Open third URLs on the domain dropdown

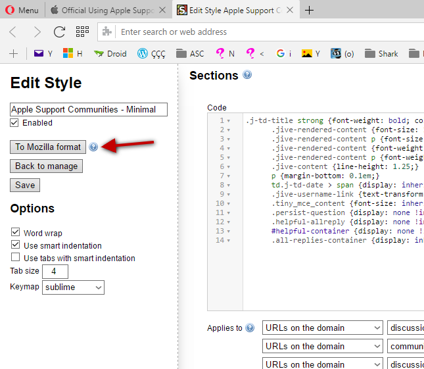pos(323,364)
